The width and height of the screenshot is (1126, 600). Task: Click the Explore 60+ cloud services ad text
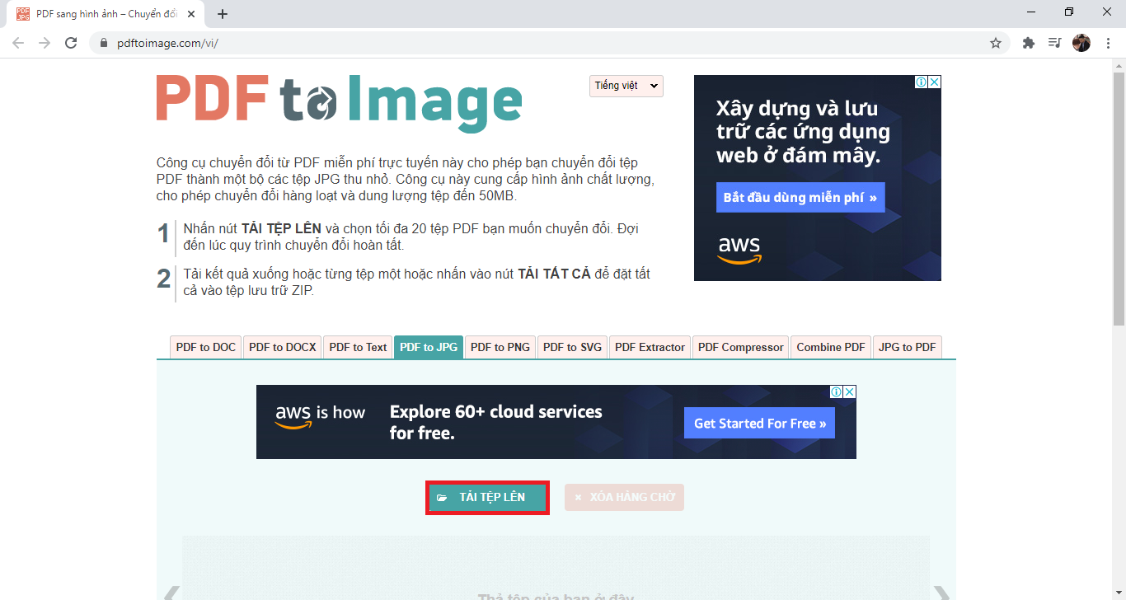496,422
